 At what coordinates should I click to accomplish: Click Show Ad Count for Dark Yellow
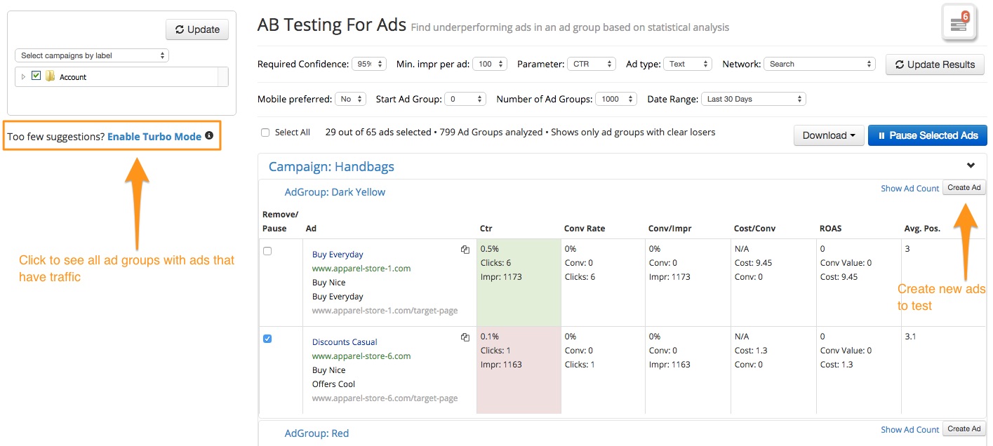point(910,188)
